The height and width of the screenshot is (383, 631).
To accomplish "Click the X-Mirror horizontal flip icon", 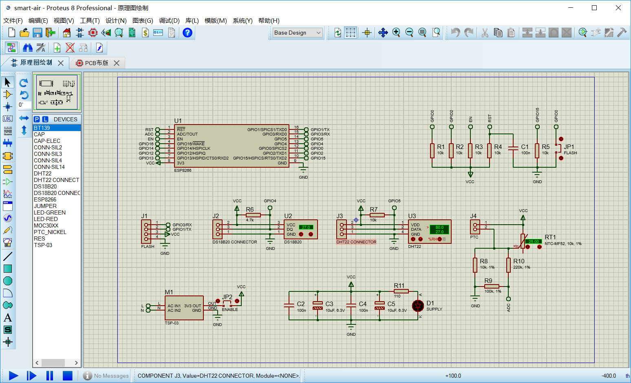I will pos(24,118).
